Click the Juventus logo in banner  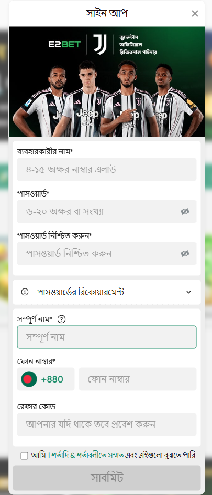pos(100,44)
